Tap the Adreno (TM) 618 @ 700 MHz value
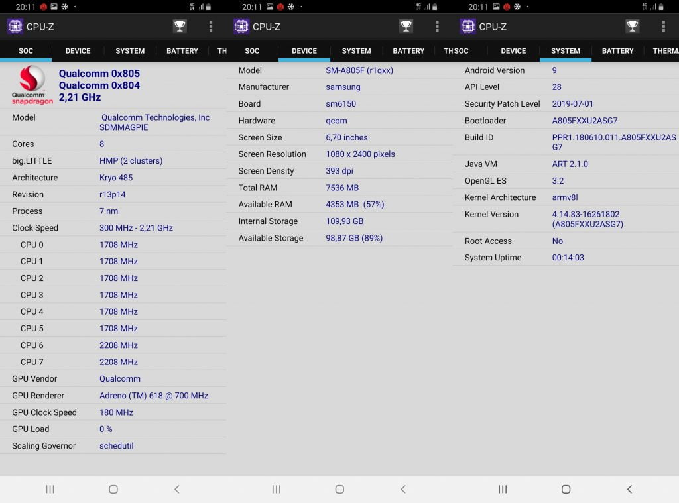679x503 pixels. click(x=154, y=396)
